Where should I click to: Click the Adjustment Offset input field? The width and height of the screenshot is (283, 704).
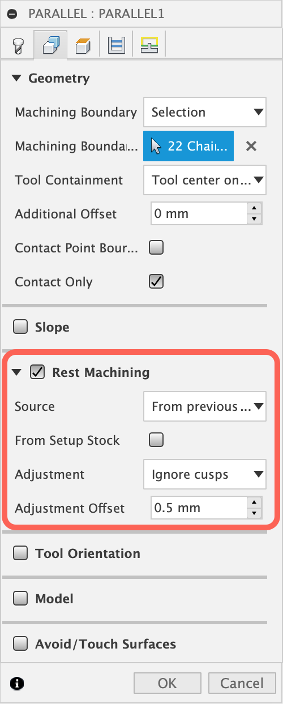[x=199, y=508]
